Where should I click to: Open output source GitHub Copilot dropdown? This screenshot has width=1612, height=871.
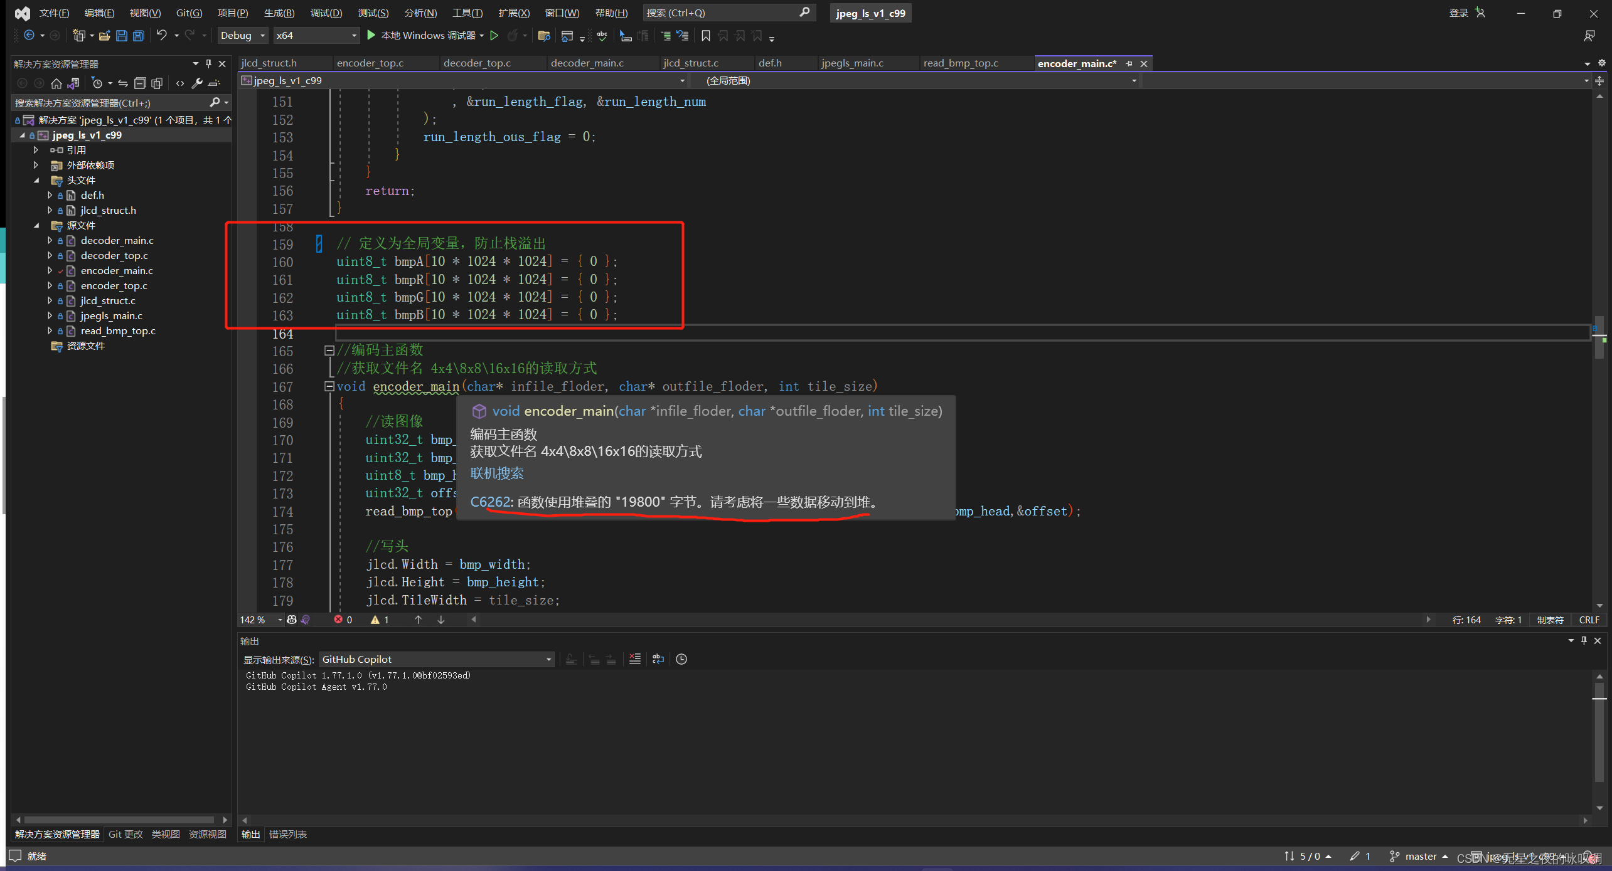[437, 659]
